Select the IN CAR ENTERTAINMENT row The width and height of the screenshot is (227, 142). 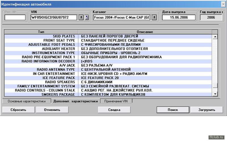pos(108,74)
